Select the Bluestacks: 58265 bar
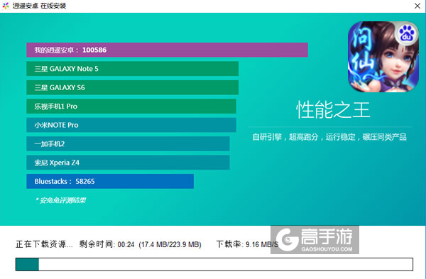This screenshot has height=279, width=426. click(110, 181)
